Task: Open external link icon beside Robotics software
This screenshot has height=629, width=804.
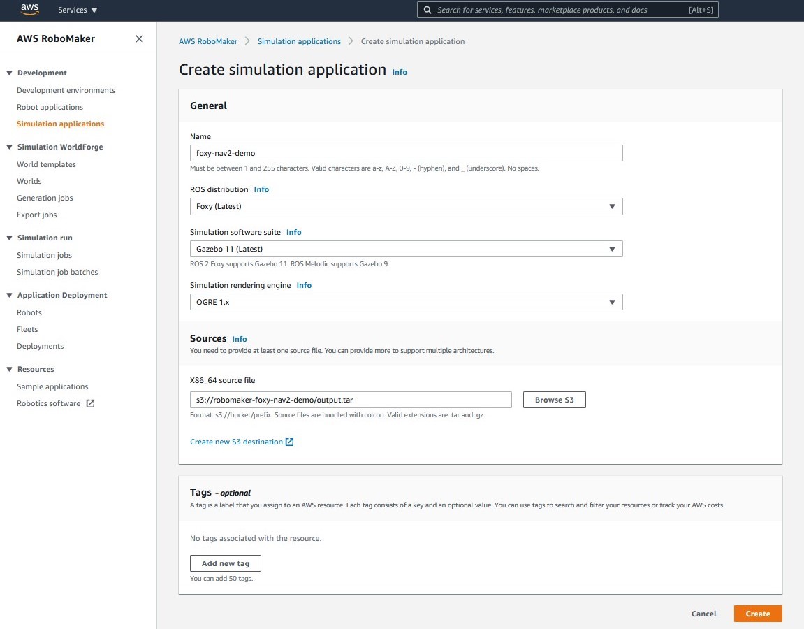Action: point(90,403)
